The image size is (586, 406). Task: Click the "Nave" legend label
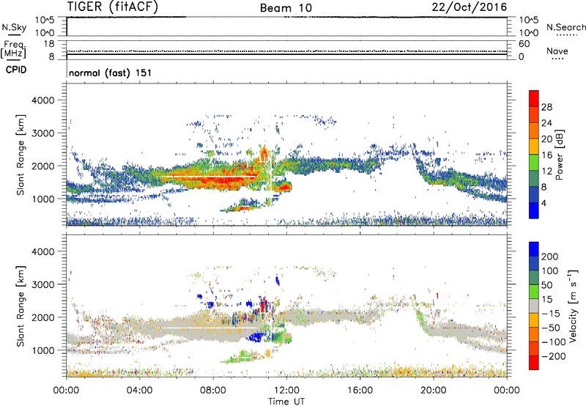point(557,51)
